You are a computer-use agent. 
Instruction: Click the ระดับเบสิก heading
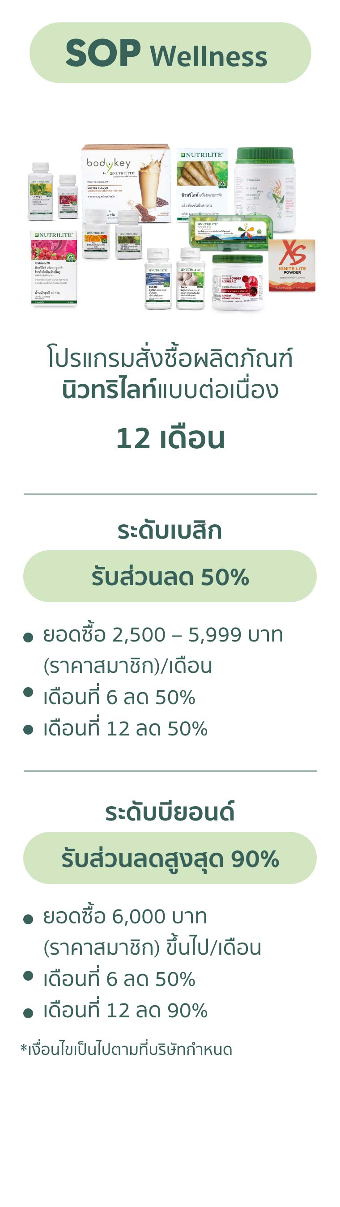(170, 530)
